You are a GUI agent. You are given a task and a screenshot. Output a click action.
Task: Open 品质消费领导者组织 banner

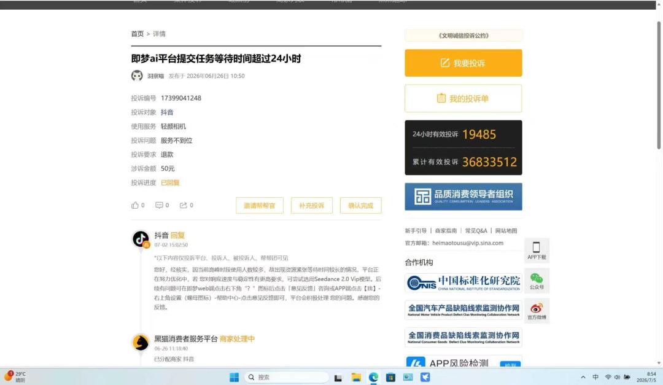coord(463,196)
